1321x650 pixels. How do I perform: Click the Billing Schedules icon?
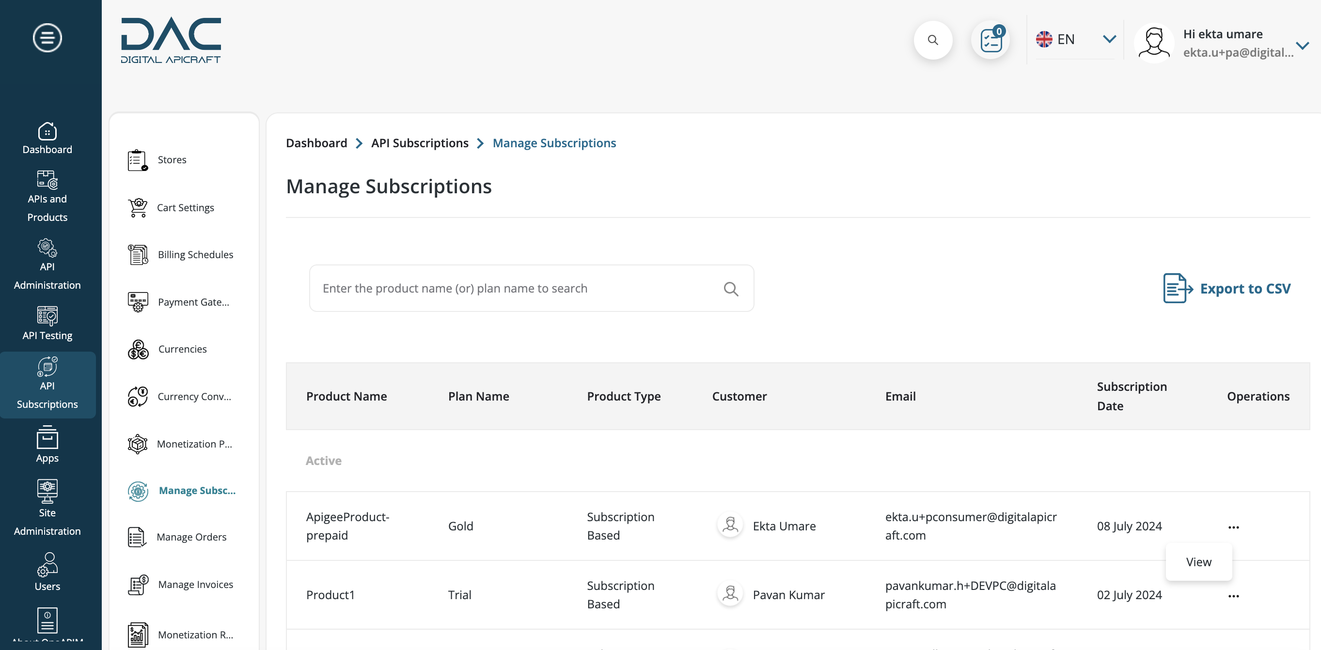[138, 255]
